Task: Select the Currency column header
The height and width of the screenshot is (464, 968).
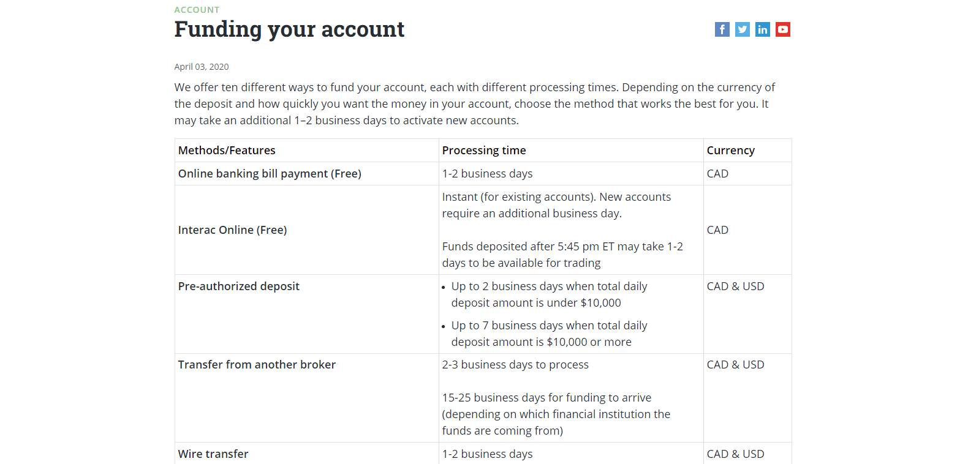Action: click(x=730, y=150)
